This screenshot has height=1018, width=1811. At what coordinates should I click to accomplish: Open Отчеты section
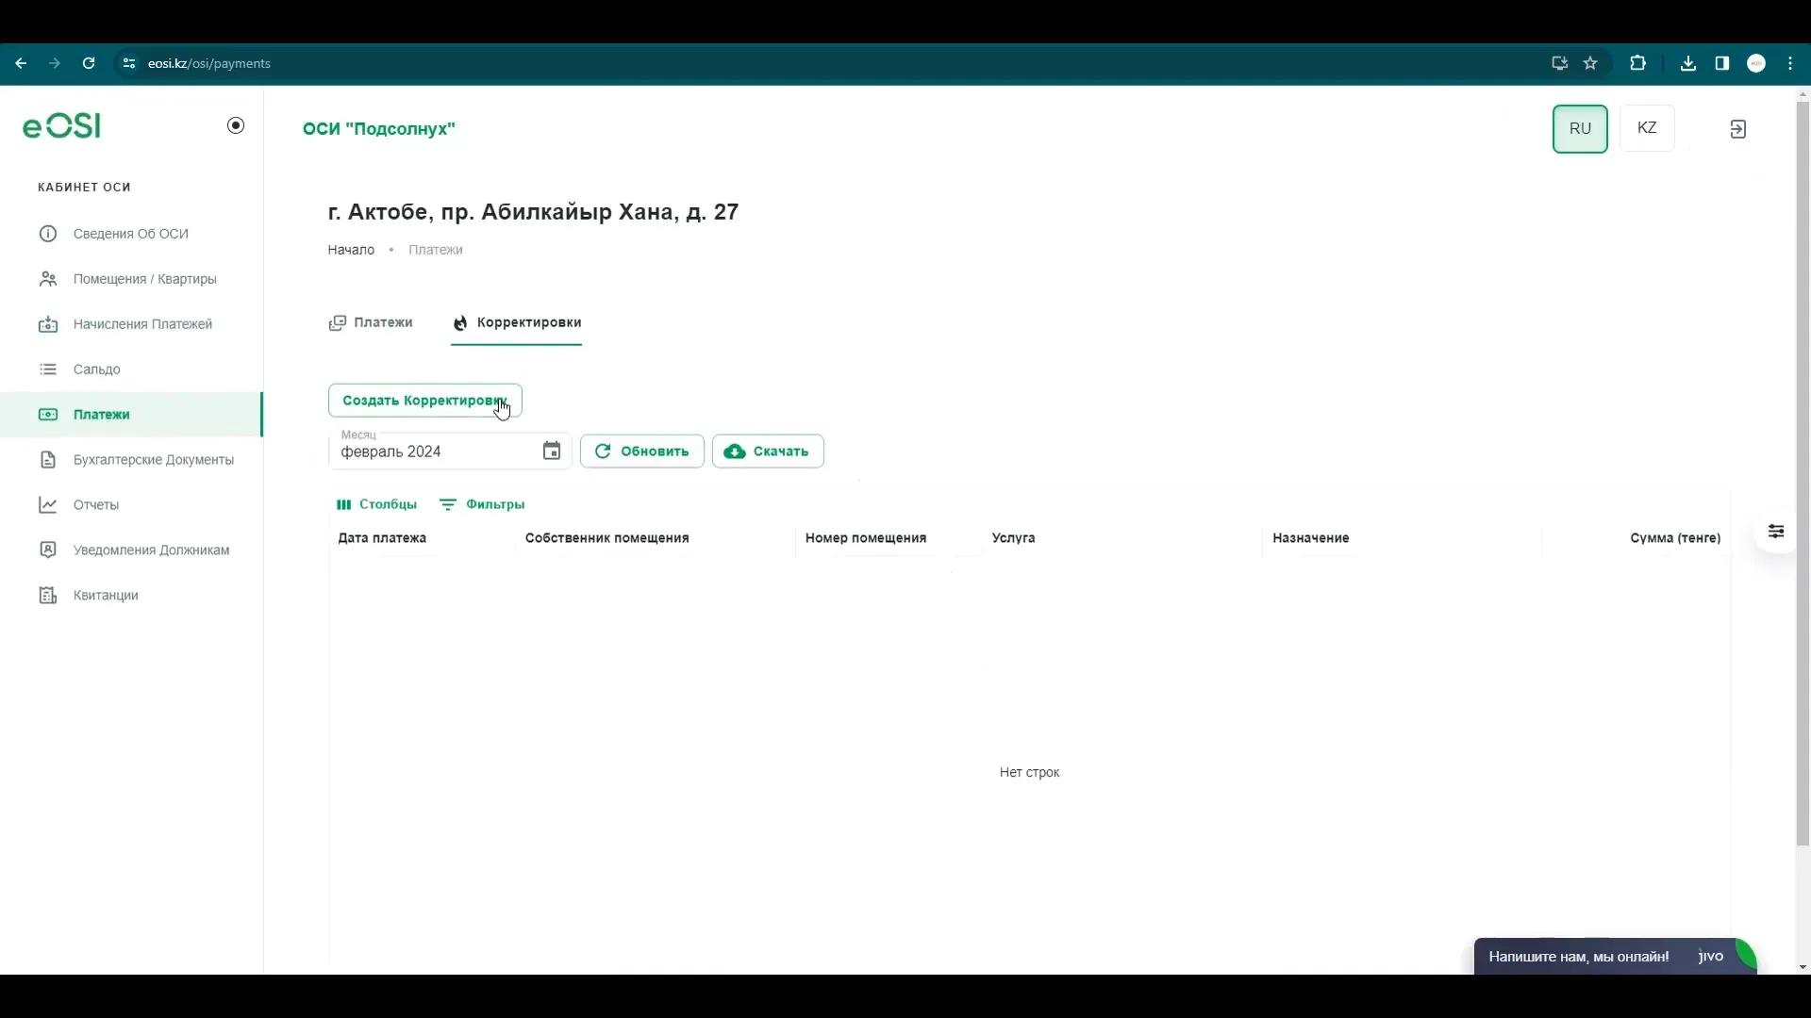pos(131,505)
